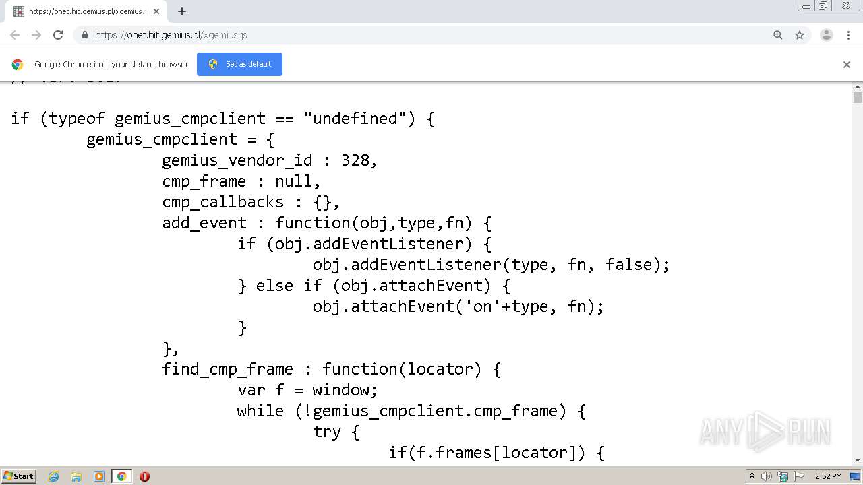Click the 2:52 PM clock

(828, 476)
